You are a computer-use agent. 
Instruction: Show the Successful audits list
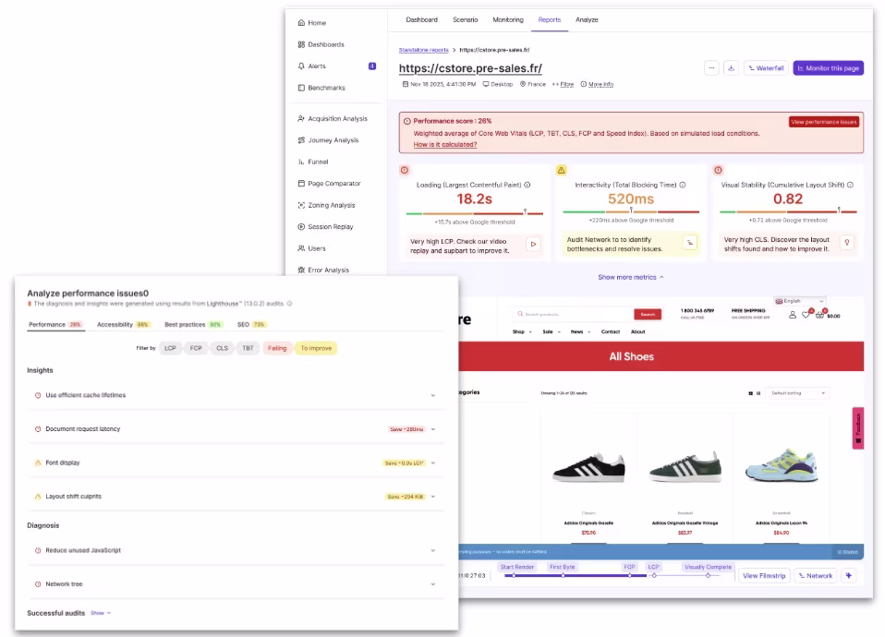click(x=101, y=613)
